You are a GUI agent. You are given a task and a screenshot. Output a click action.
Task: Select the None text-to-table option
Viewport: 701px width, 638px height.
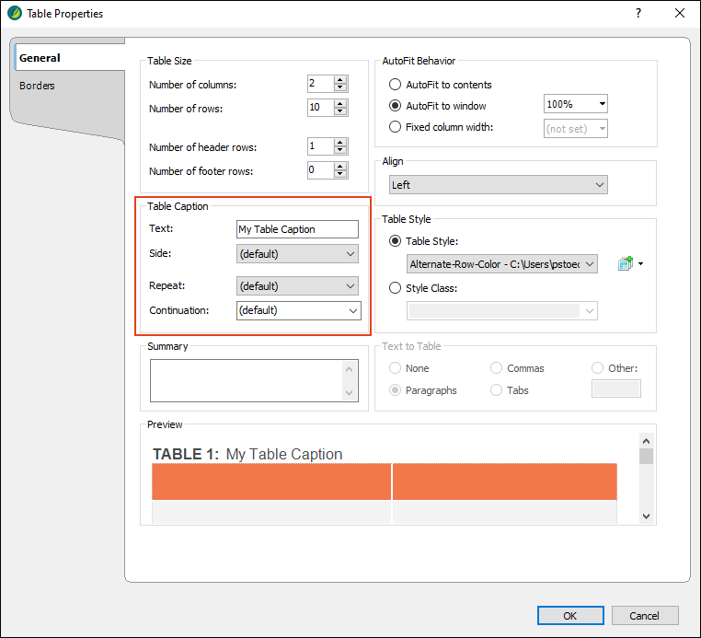click(x=395, y=368)
